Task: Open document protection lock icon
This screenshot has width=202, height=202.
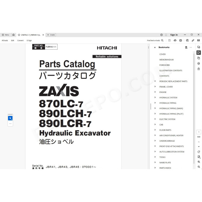Action: 199,69
